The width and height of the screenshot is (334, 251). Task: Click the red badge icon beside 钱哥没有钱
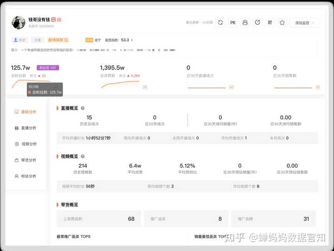tap(53, 20)
